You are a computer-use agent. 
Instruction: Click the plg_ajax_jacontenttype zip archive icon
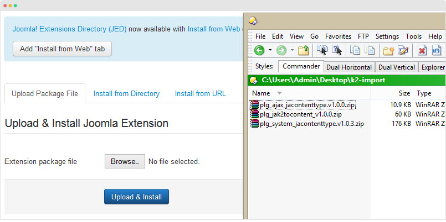254,105
